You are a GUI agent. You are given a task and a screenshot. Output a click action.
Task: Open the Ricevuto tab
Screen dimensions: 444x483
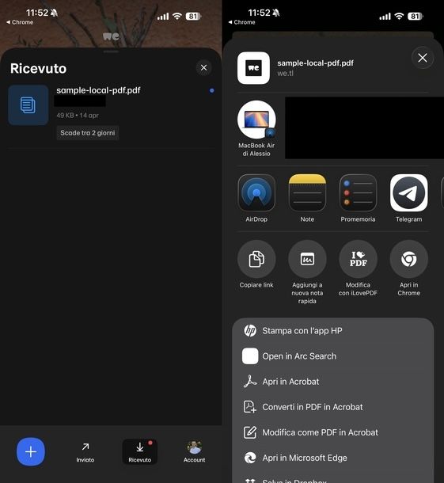140,452
